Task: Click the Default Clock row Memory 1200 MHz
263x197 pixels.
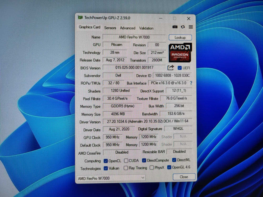Action: click(149, 144)
